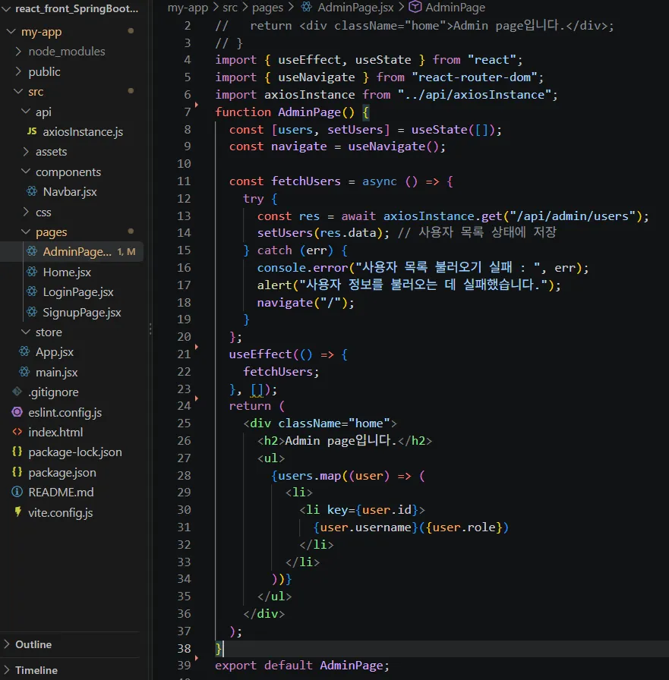Viewport: 669px width, 680px height.
Task: Click line number 21 in the gutter
Action: (x=184, y=354)
